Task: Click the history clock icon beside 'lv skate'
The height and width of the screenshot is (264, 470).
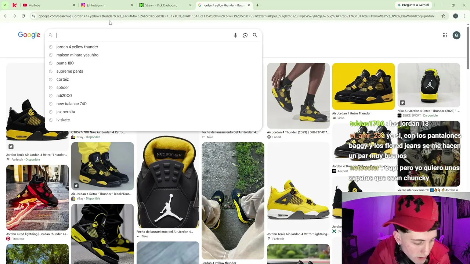Action: click(x=51, y=120)
